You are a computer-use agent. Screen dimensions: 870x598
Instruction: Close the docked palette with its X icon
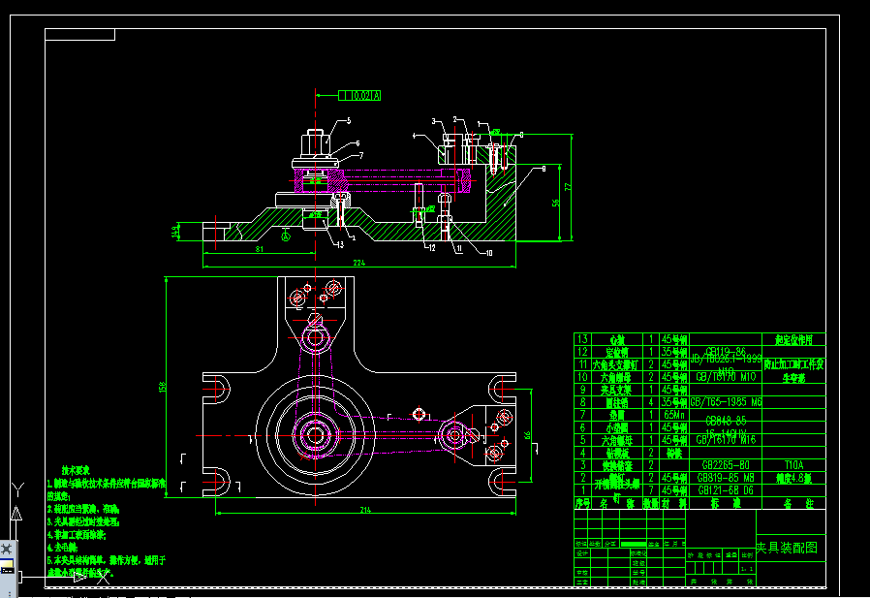(7, 550)
